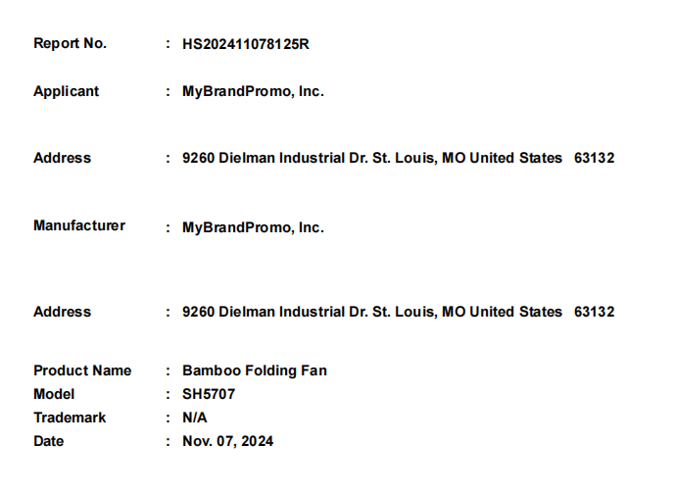Select the date Nov. 07, 2024
The height and width of the screenshot is (493, 675).
[x=228, y=441]
